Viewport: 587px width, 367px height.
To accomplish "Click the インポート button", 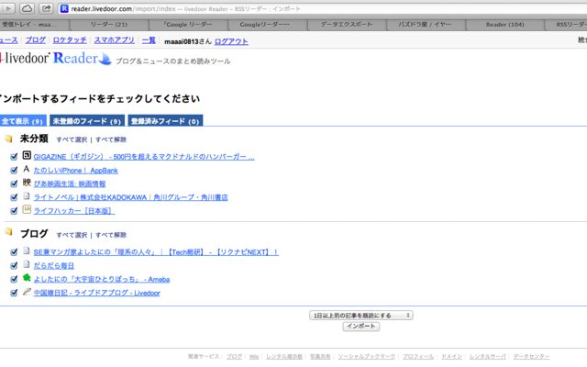I will click(360, 327).
